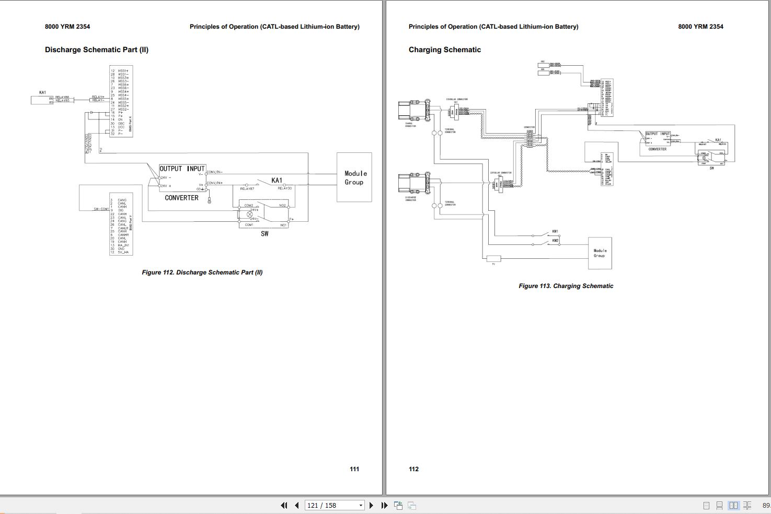Click Figure 112 caption text
Screen dimensions: 771x514
202,272
